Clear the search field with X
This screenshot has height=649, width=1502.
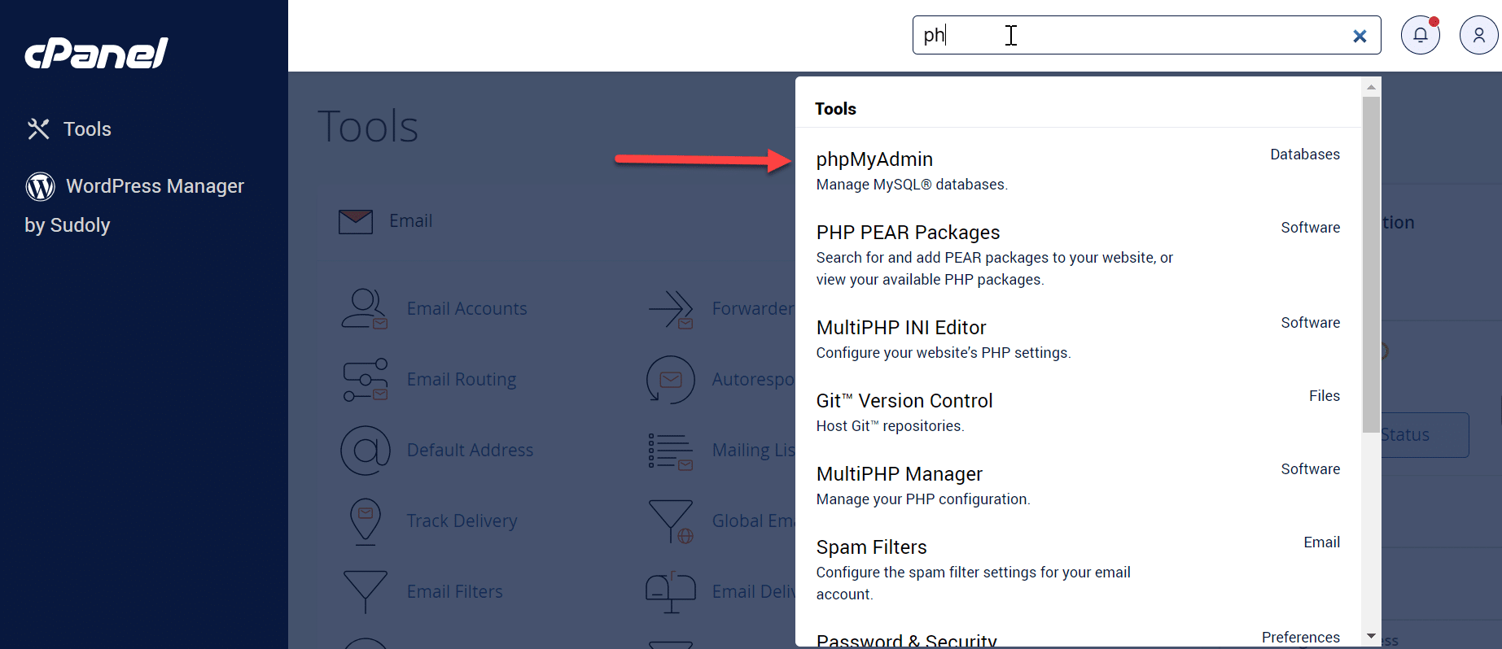1360,36
